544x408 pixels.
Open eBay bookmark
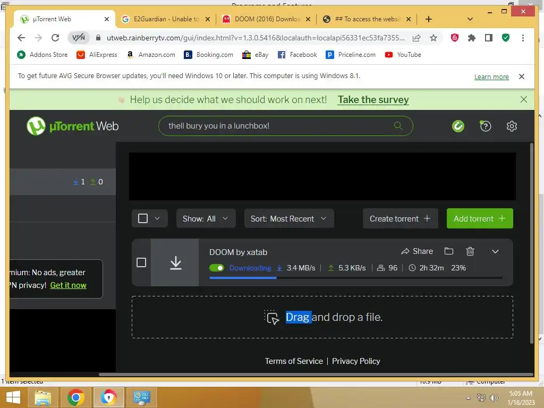[256, 55]
